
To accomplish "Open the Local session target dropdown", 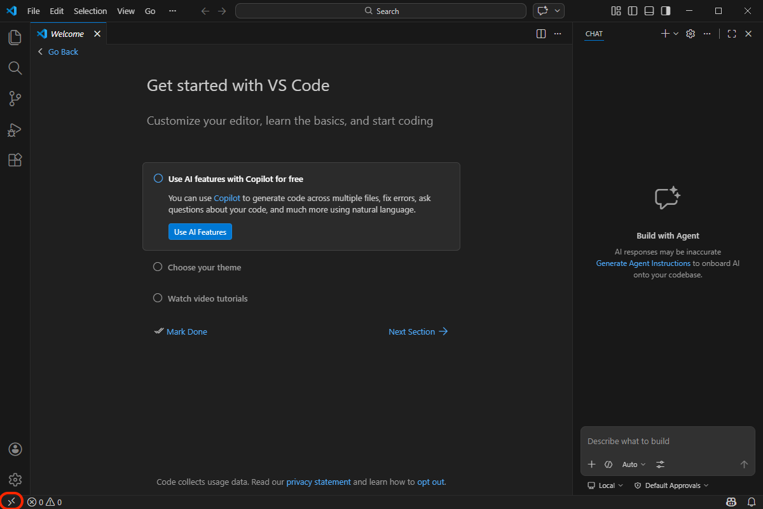I will tap(605, 485).
